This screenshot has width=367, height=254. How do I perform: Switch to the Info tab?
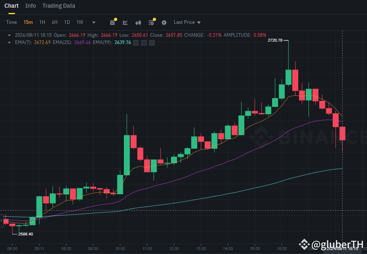pos(30,6)
